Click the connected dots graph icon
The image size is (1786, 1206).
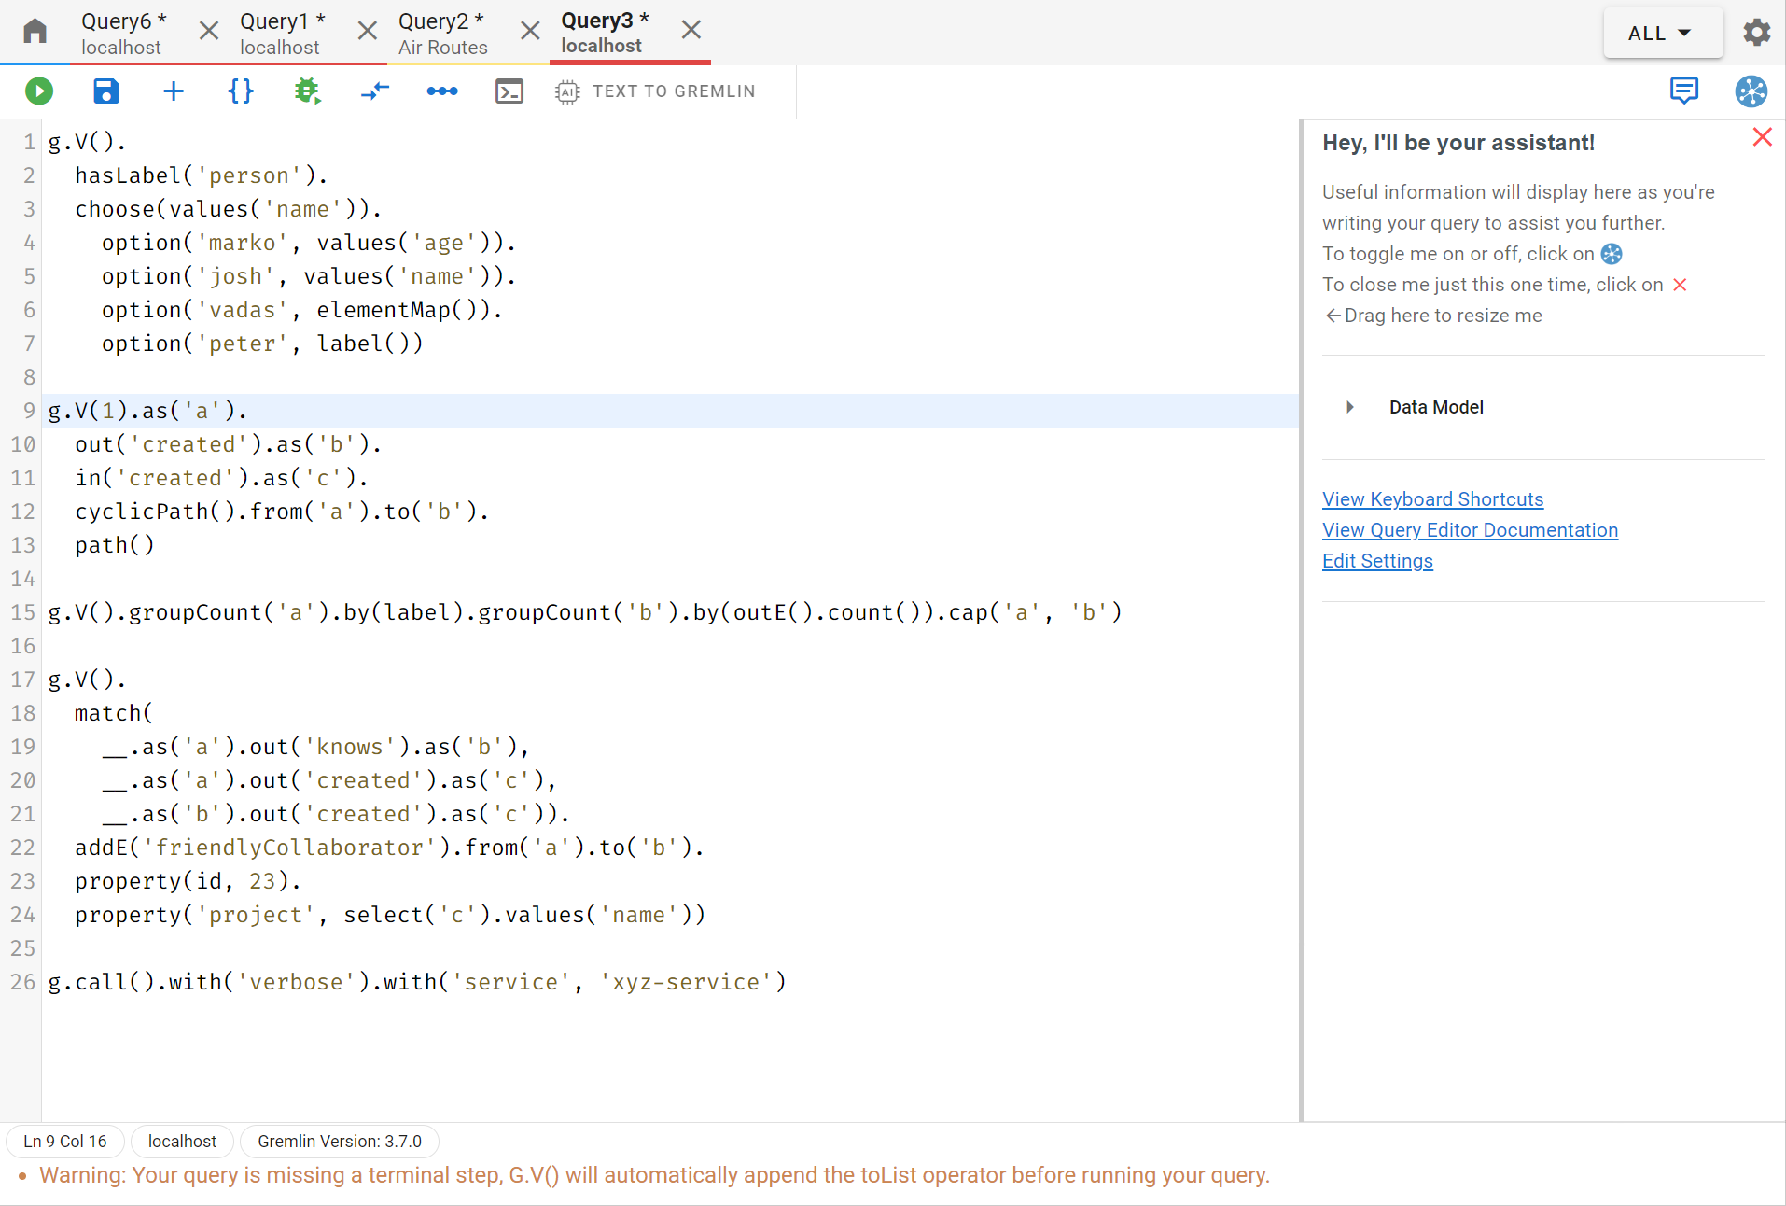point(442,91)
